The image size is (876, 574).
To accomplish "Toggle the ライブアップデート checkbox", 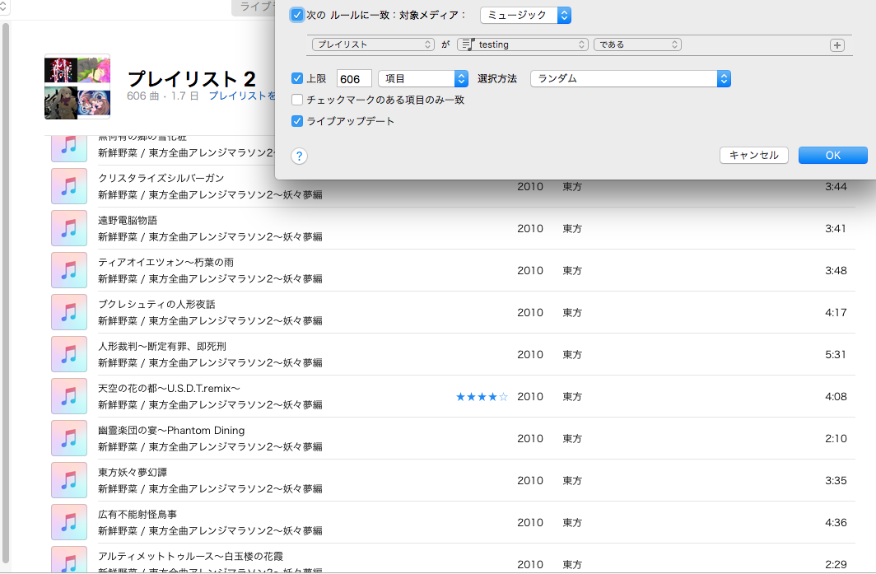I will 298,121.
